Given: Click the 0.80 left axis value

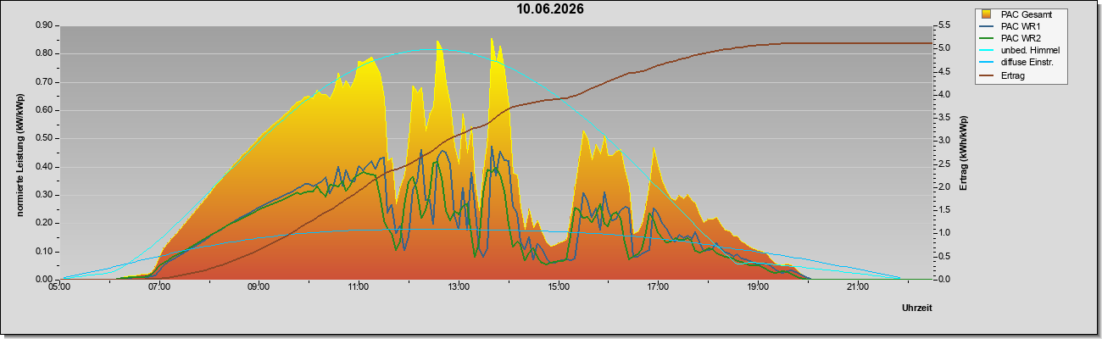Looking at the screenshot, I should tap(45, 53).
